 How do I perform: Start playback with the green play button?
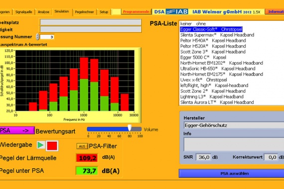41,145
